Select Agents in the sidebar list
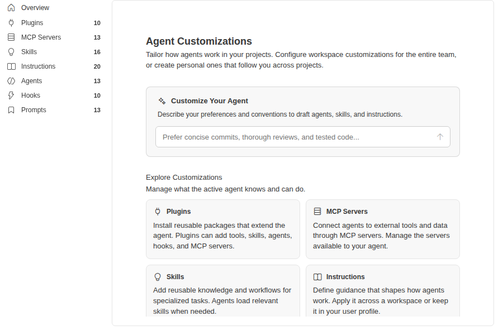 (x=54, y=81)
